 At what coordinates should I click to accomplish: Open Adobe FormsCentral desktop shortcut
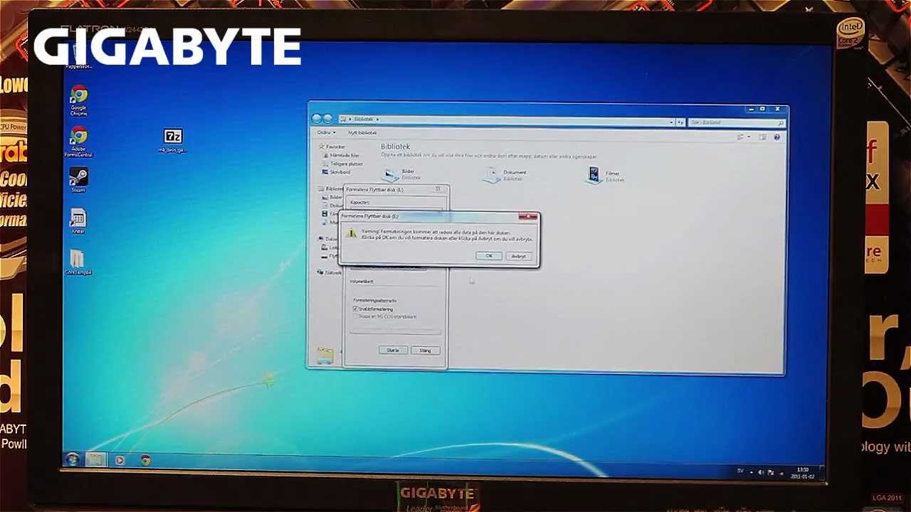pos(78,142)
